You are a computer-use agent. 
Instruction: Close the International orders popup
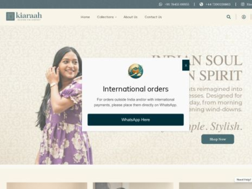click(186, 65)
